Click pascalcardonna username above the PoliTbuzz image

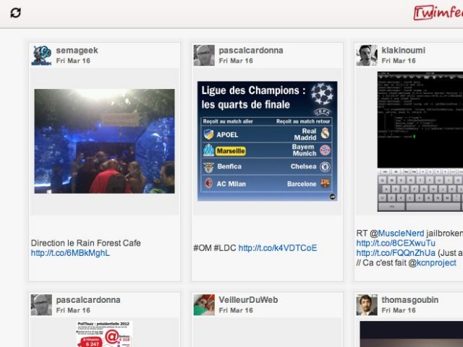[x=88, y=300]
